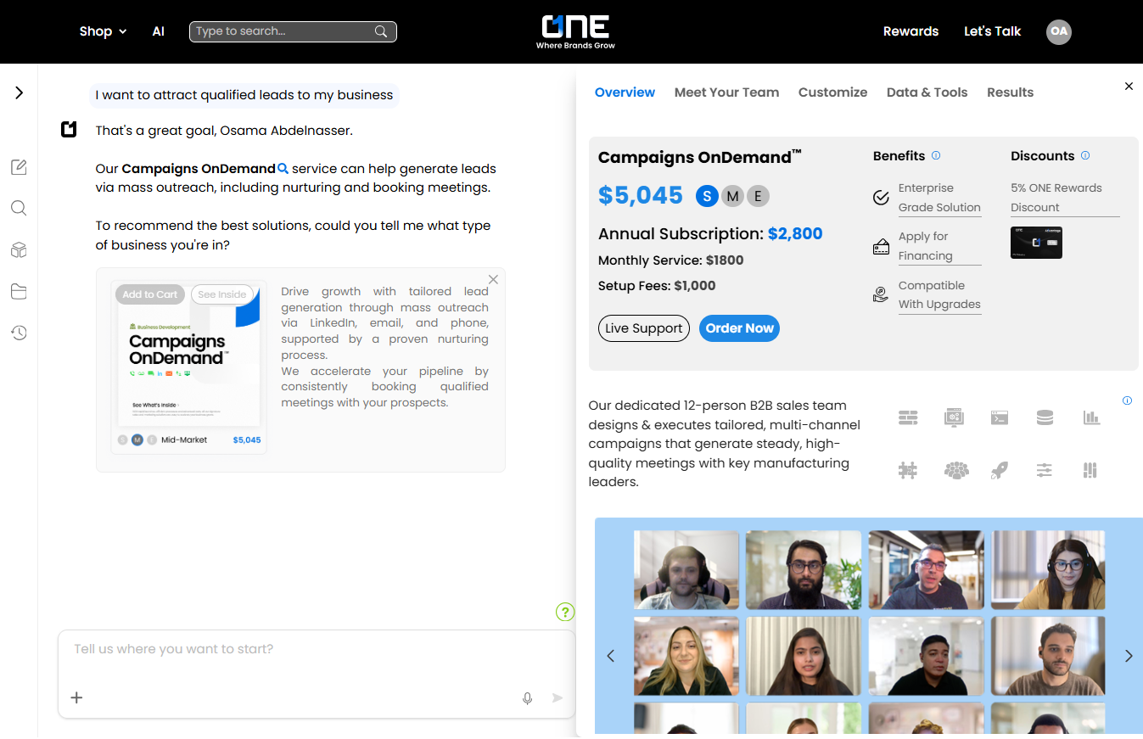Select the M tier beside the $5,045 price
Image resolution: width=1143 pixels, height=739 pixels.
tap(732, 196)
